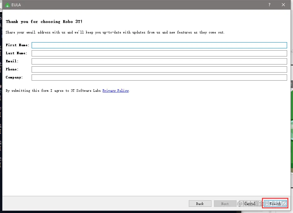Click into the Phone field
Image resolution: width=293 pixels, height=213 pixels.
159,69
